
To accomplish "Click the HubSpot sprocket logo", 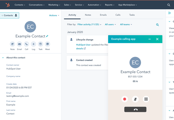I will point(8,5).
